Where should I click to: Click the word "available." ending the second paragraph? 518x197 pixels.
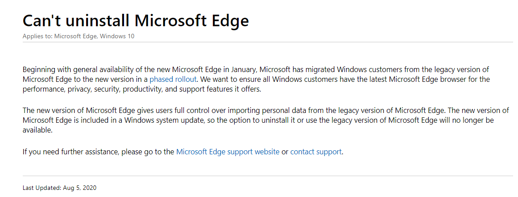[37, 130]
